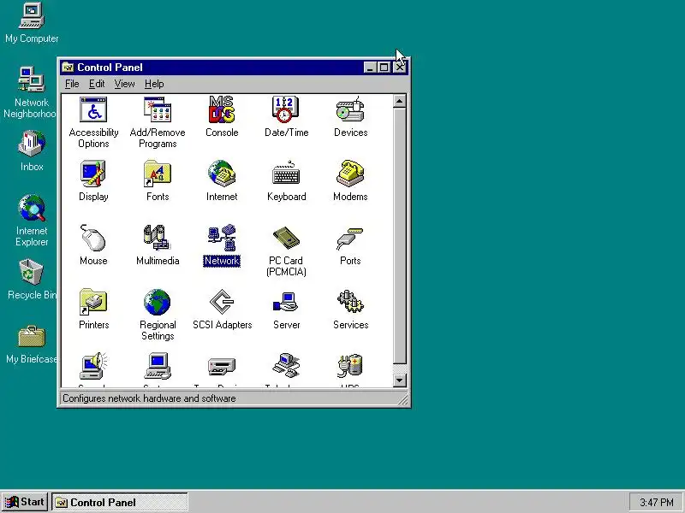Open the SCSI Adapters icon

(x=222, y=302)
